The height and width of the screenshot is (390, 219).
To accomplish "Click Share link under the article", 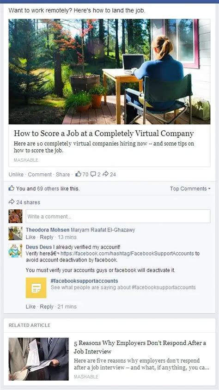I will pyautogui.click(x=63, y=174).
